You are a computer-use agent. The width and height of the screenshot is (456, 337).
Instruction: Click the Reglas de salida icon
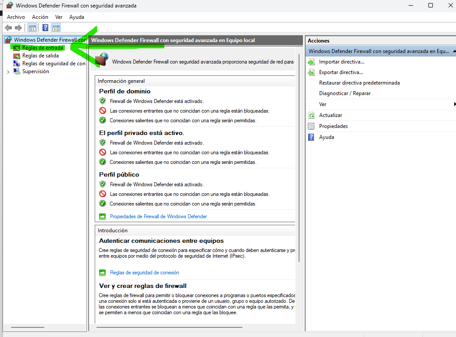(x=17, y=56)
